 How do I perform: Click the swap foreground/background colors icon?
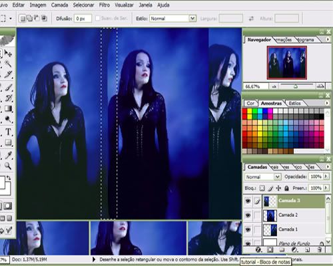point(9,178)
